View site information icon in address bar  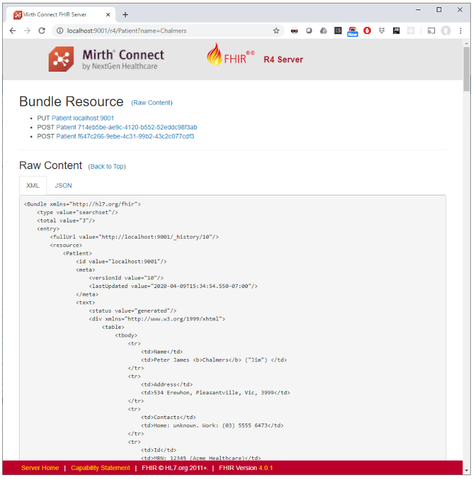pyautogui.click(x=60, y=31)
